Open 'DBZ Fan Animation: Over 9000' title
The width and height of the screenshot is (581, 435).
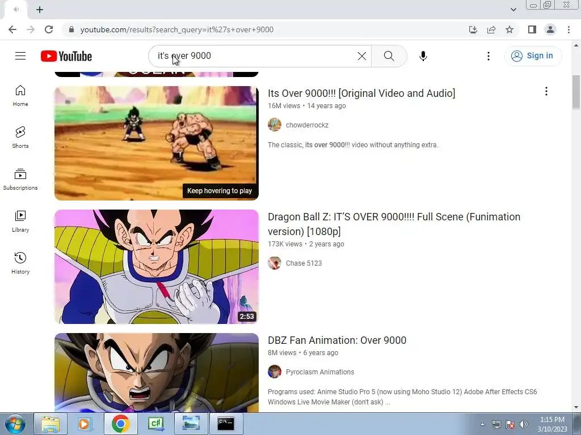pos(337,340)
